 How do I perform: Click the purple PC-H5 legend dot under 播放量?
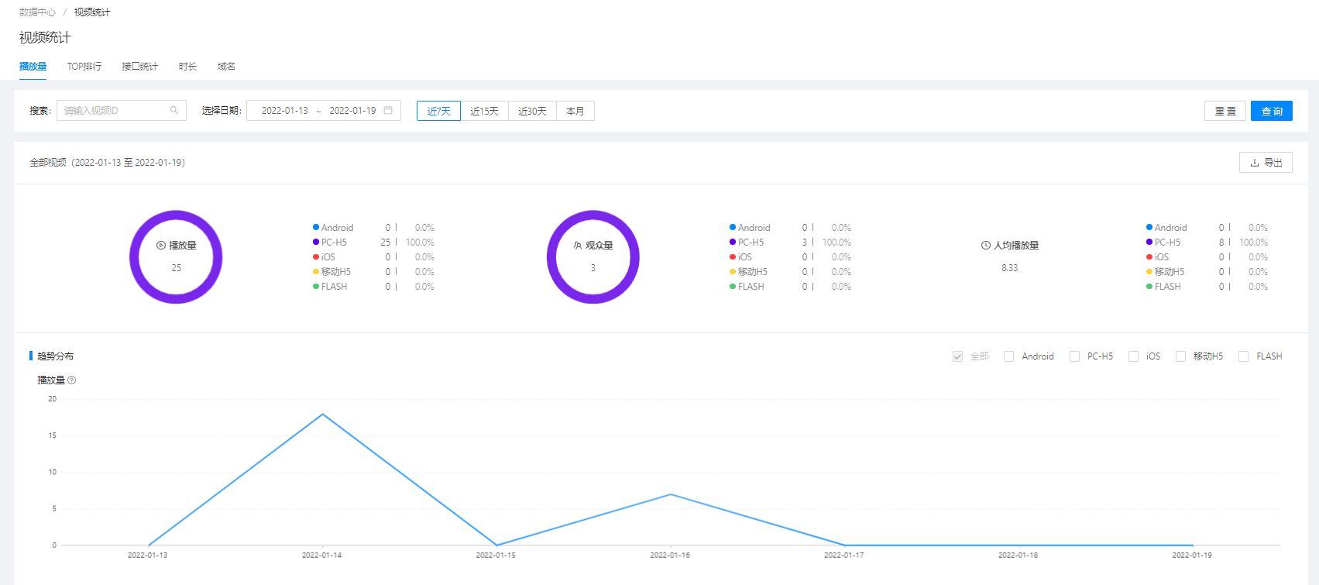point(316,242)
